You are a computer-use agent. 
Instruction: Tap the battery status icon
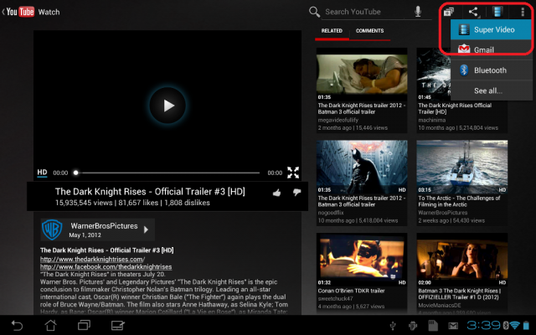pos(526,325)
